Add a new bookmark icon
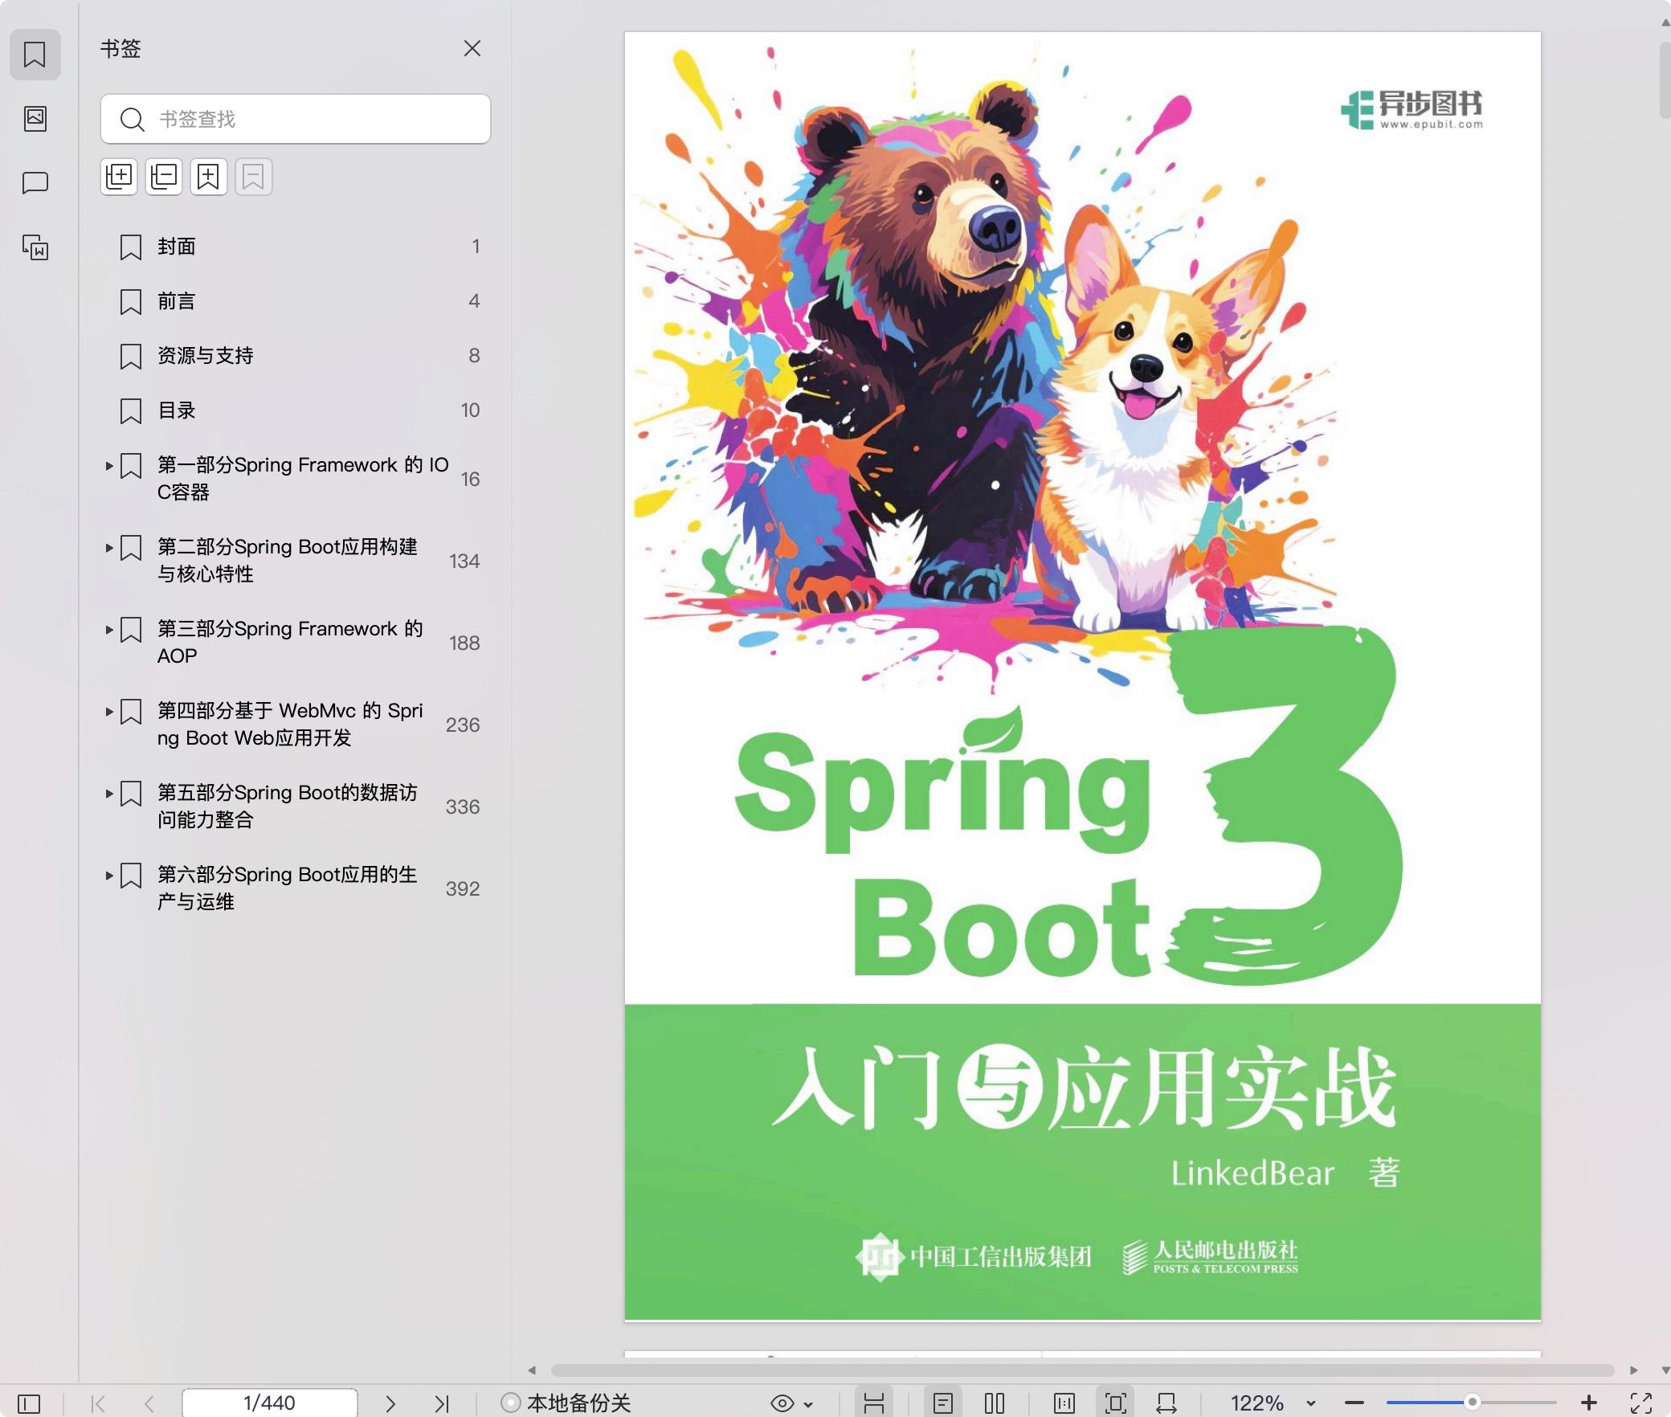 point(208,177)
